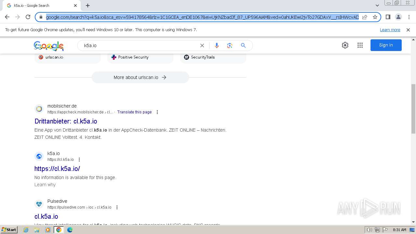The width and height of the screenshot is (416, 234).
Task: Submit search with magnifier icon
Action: [243, 45]
